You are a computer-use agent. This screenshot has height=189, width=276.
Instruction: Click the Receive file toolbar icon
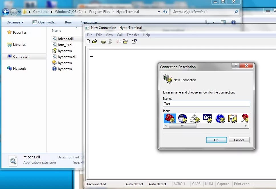click(x=125, y=41)
